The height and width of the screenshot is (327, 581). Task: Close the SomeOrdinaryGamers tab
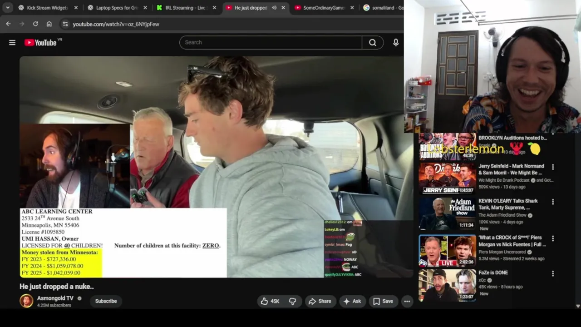click(x=352, y=8)
